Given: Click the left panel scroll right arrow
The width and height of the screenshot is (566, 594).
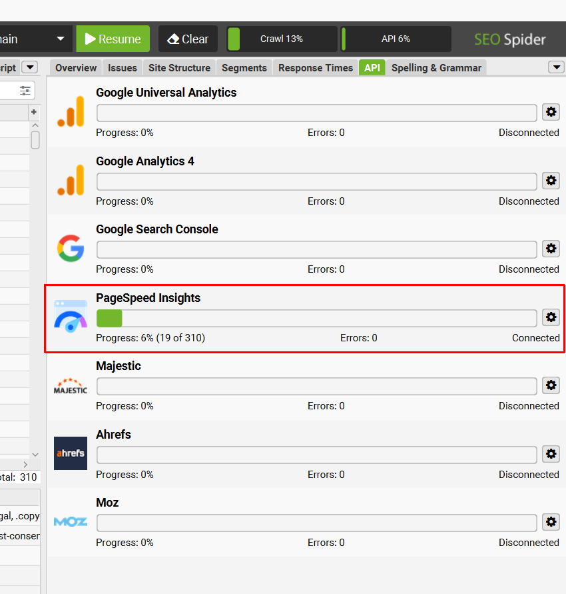Looking at the screenshot, I should [25, 465].
